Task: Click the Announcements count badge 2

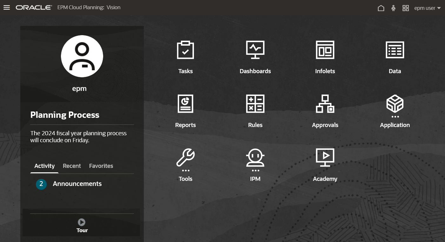Action: (x=41, y=184)
